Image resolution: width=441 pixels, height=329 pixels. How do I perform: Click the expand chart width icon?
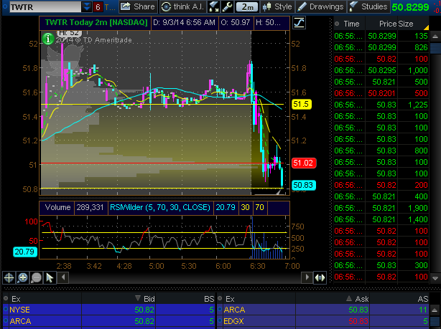click(x=320, y=277)
